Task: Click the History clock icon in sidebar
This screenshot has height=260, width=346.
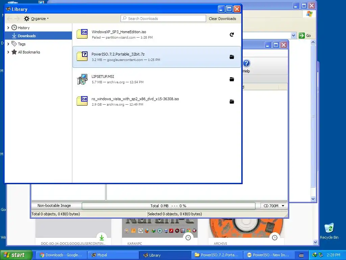Action: [x=14, y=27]
